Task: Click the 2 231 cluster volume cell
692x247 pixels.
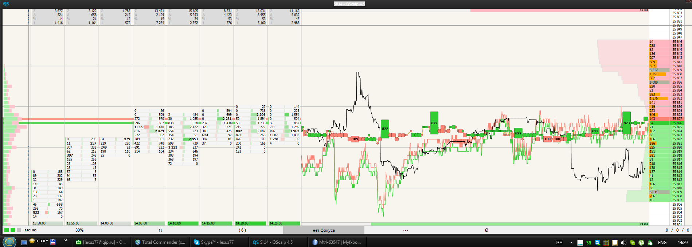Action: [226, 119]
